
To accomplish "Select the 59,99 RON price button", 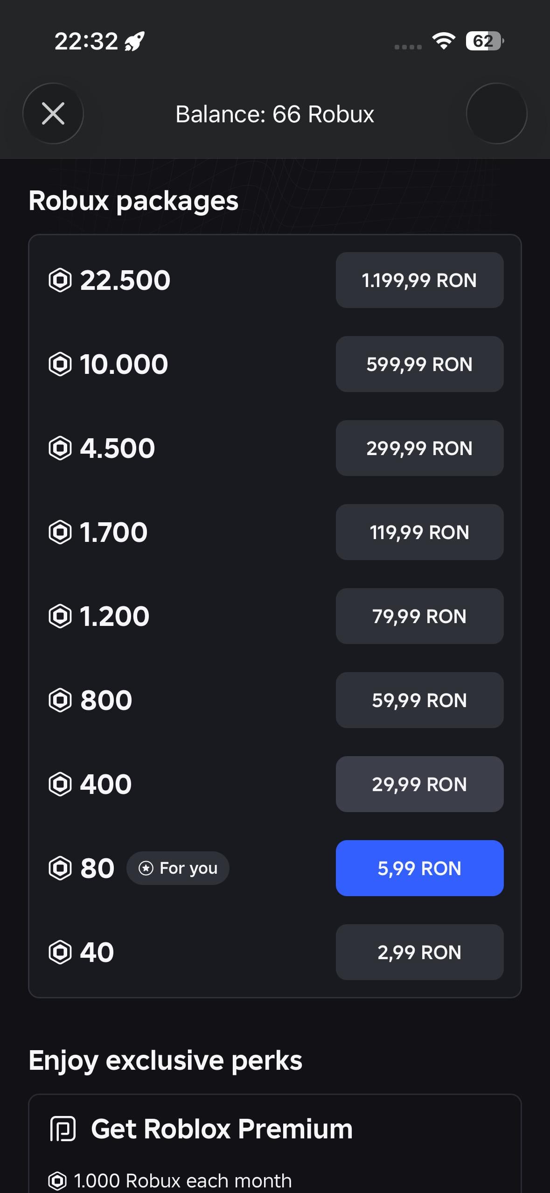I will click(419, 700).
